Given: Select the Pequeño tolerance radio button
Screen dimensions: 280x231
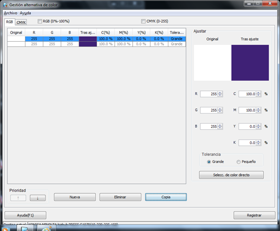Looking at the screenshot, I should (x=238, y=162).
